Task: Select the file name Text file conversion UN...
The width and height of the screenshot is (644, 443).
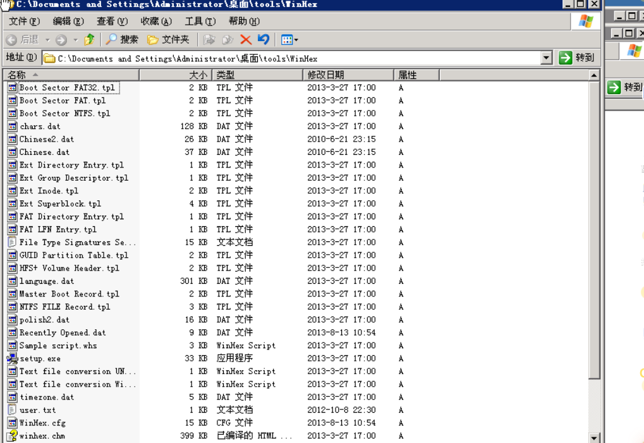Action: tap(78, 371)
